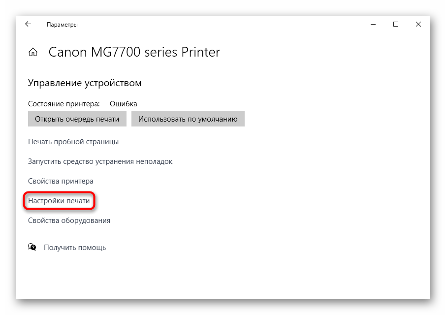
Task: Open 'Печать пробной страницы' link
Action: [x=73, y=142]
